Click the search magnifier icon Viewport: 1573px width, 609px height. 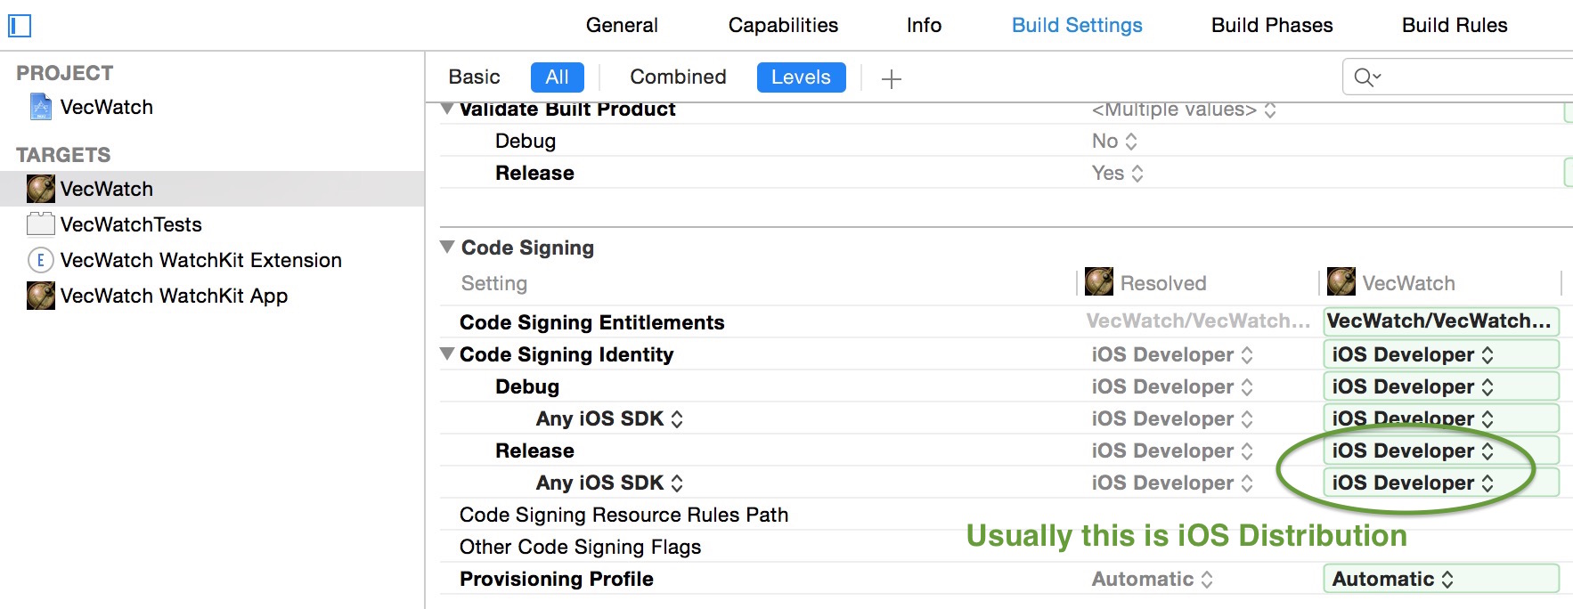tap(1367, 77)
